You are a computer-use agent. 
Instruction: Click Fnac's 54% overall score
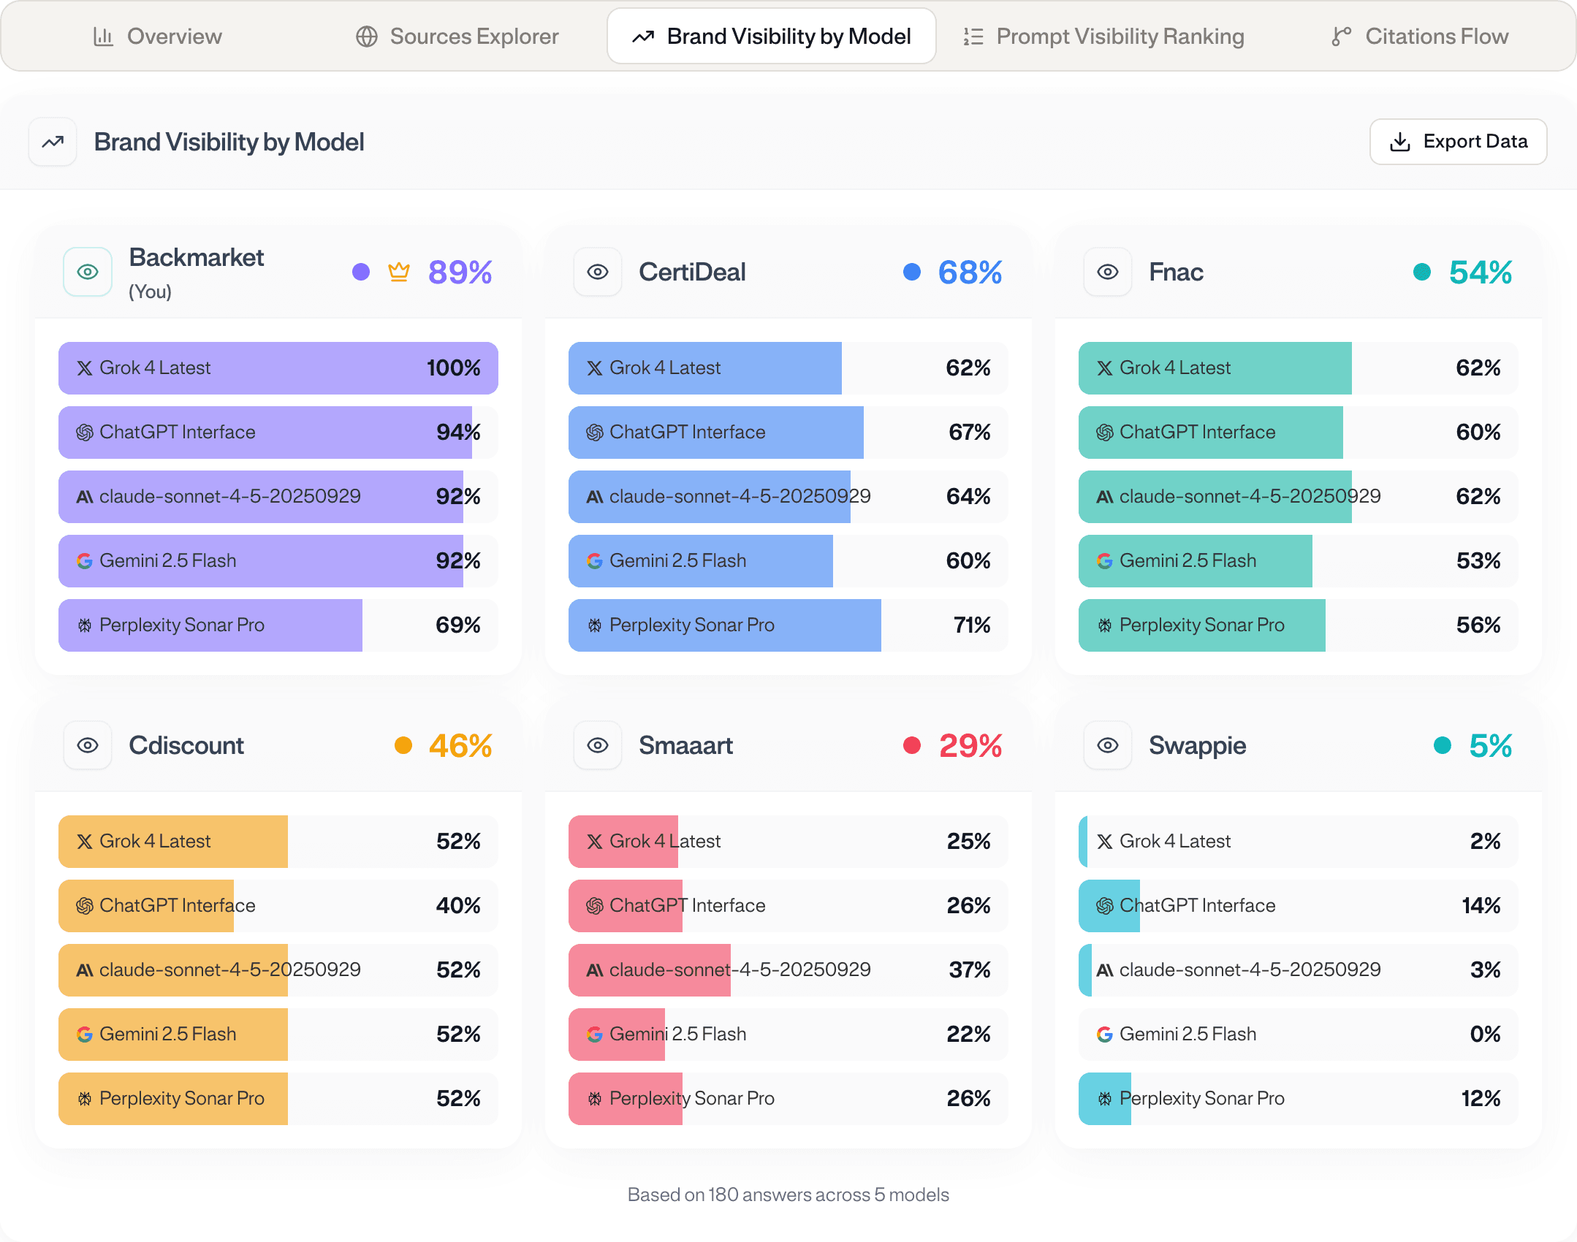point(1481,273)
